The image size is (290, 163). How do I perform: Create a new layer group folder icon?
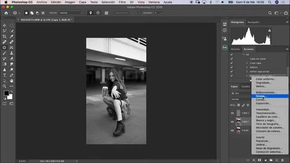coord(271,160)
